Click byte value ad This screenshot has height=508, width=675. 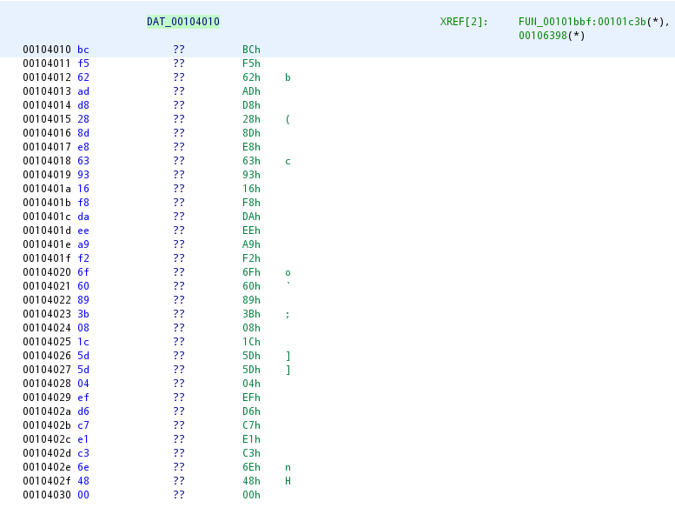(x=83, y=91)
